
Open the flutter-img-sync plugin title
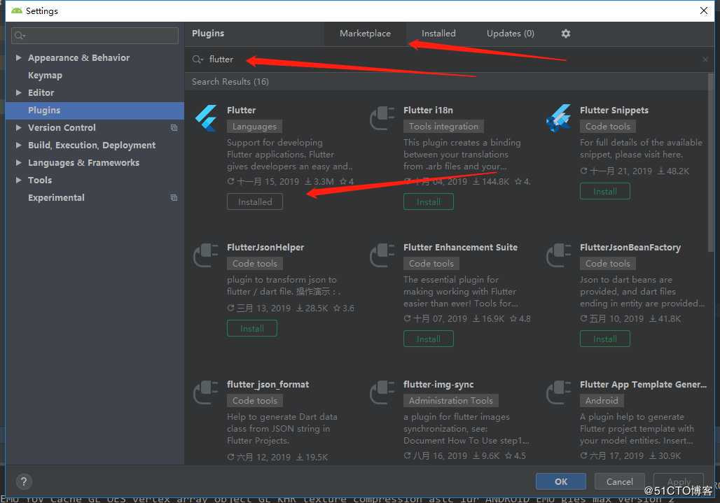pyautogui.click(x=438, y=384)
